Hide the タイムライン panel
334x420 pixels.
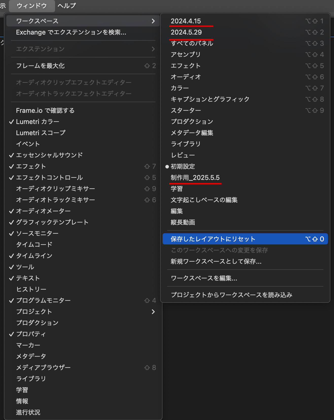click(x=34, y=256)
